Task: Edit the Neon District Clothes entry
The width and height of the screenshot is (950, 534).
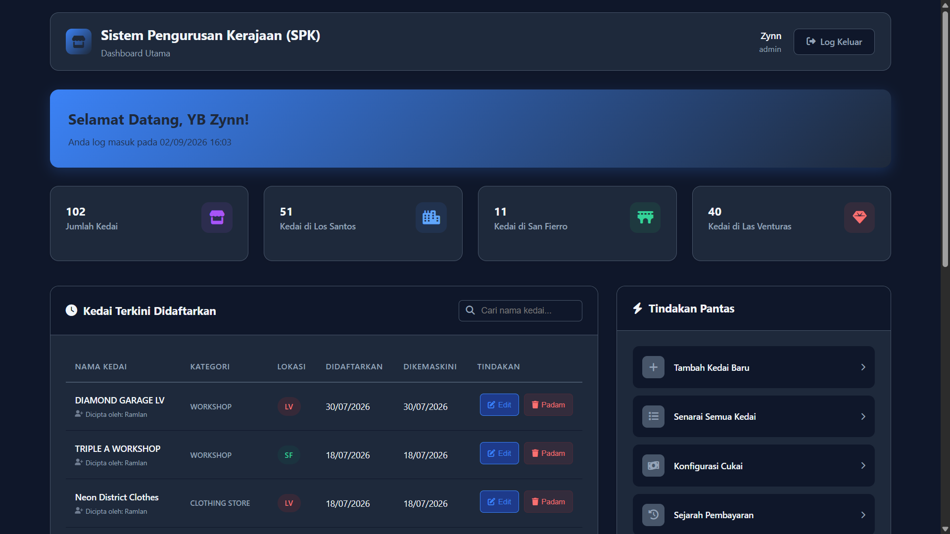Action: (499, 502)
